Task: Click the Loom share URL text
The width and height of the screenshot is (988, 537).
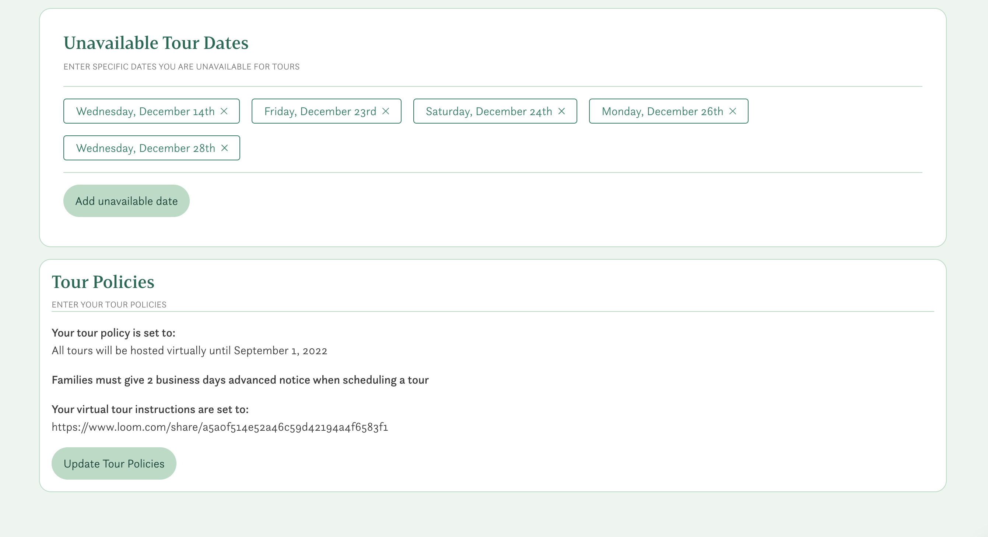Action: click(220, 427)
